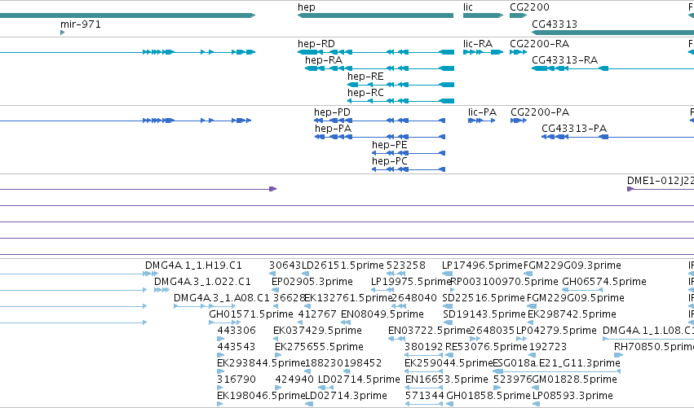Select the DMG4A.1_1.H19.C1 EST label
This screenshot has width=694, height=408.
coord(193,265)
